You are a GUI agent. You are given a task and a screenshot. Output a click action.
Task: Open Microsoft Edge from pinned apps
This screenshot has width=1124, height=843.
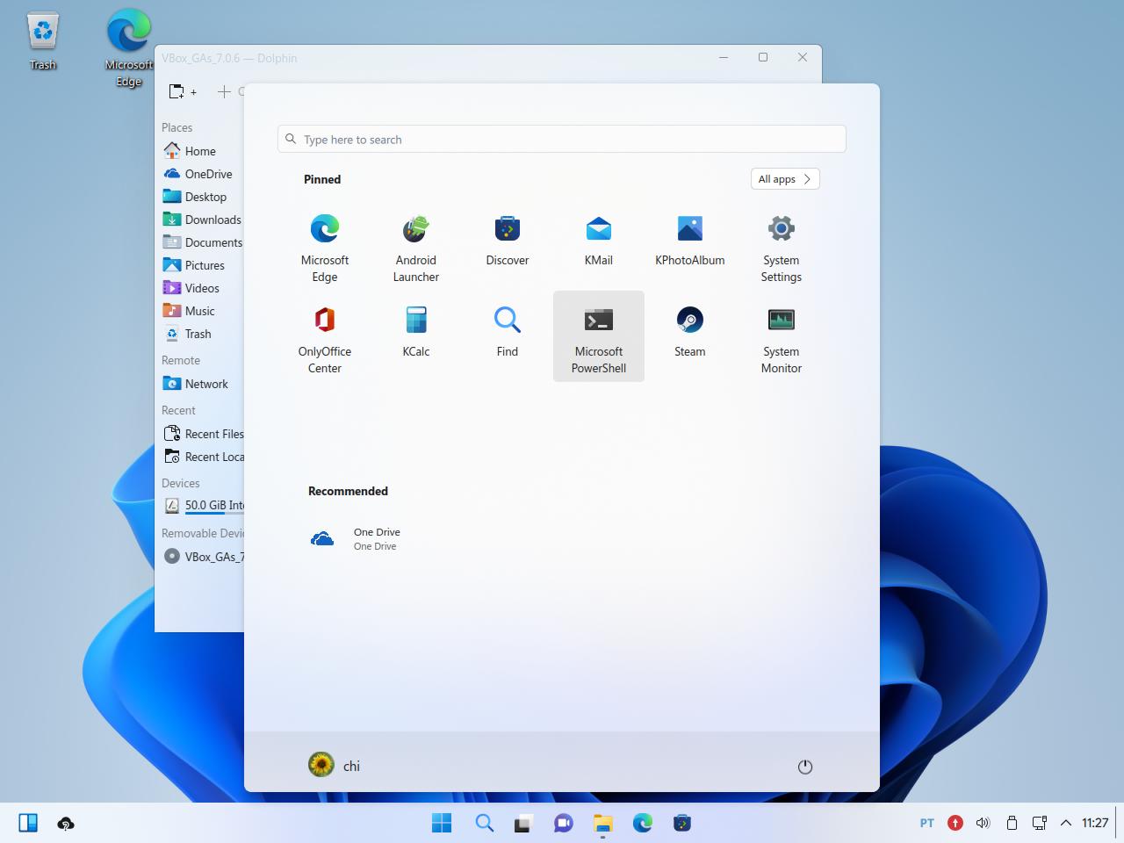pos(325,246)
